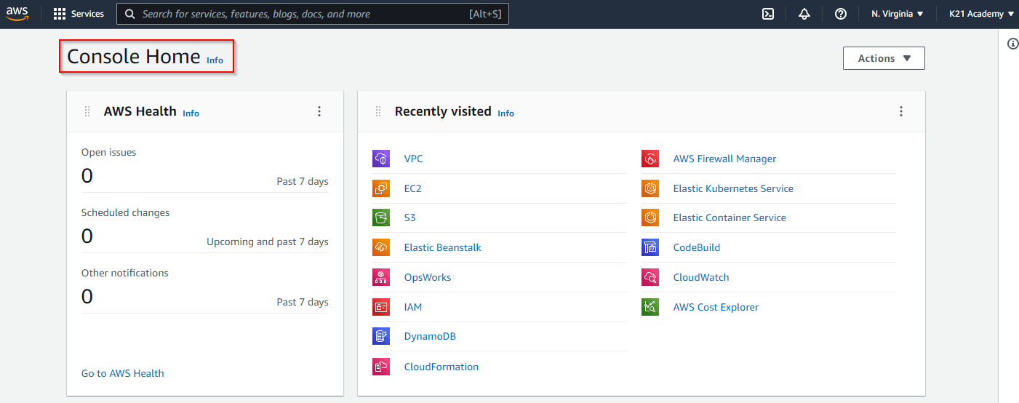Click Info link beside AWS Health
The image size is (1019, 403).
pyautogui.click(x=191, y=113)
